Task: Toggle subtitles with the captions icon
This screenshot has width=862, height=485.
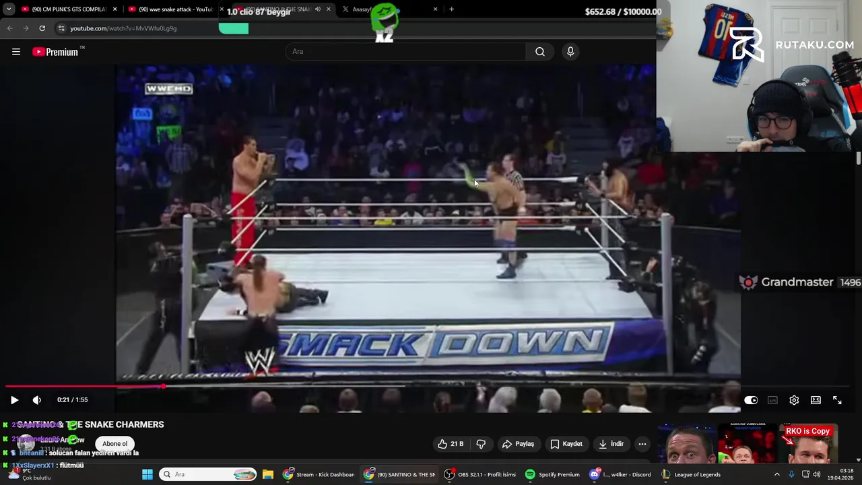Action: click(772, 400)
